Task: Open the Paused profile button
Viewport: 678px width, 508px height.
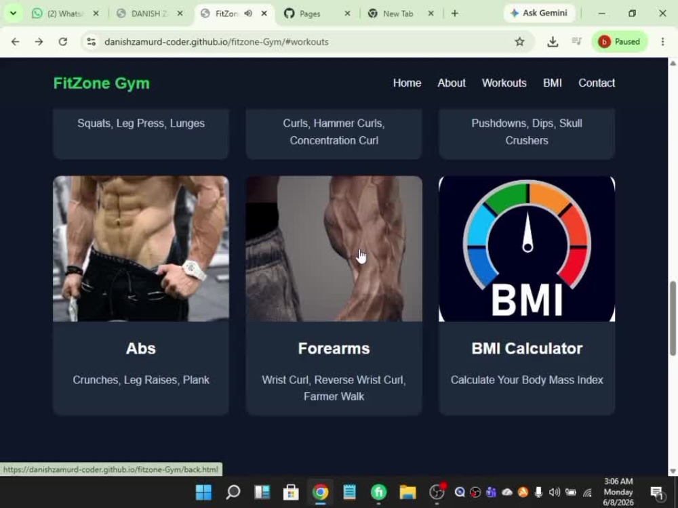Action: [619, 42]
